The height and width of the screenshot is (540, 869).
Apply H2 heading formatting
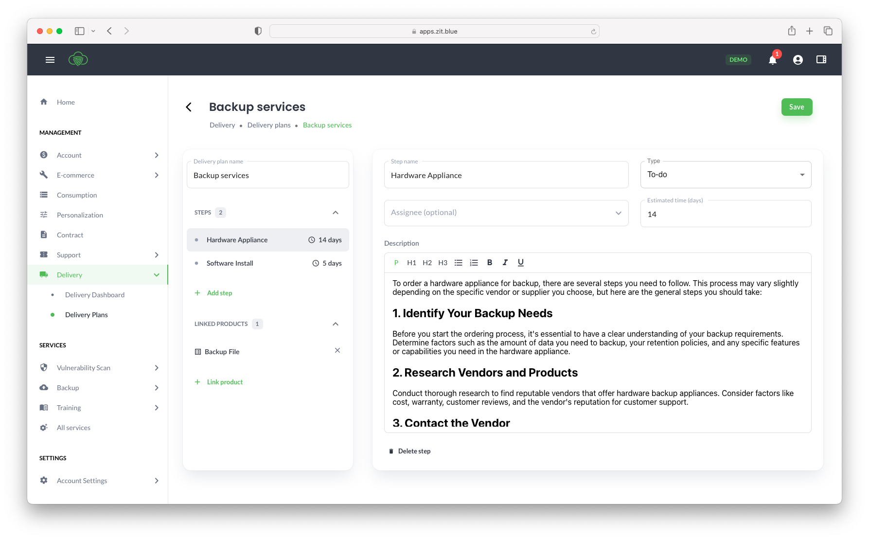[427, 263]
